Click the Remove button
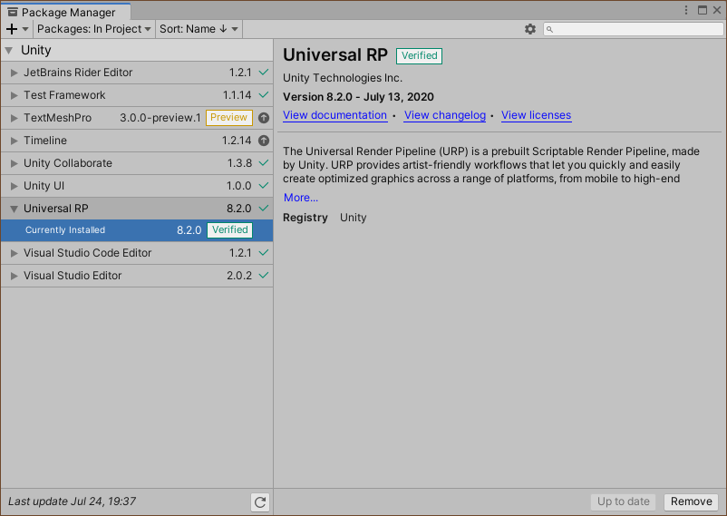Screen dimensions: 727x516 (692, 501)
